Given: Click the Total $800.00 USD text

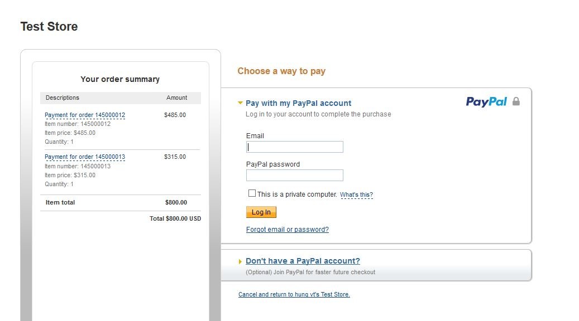Looking at the screenshot, I should tap(175, 218).
